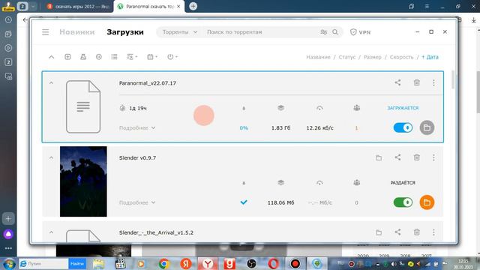Open the Торренты search category dropdown
The height and width of the screenshot is (270, 480).
[180, 32]
